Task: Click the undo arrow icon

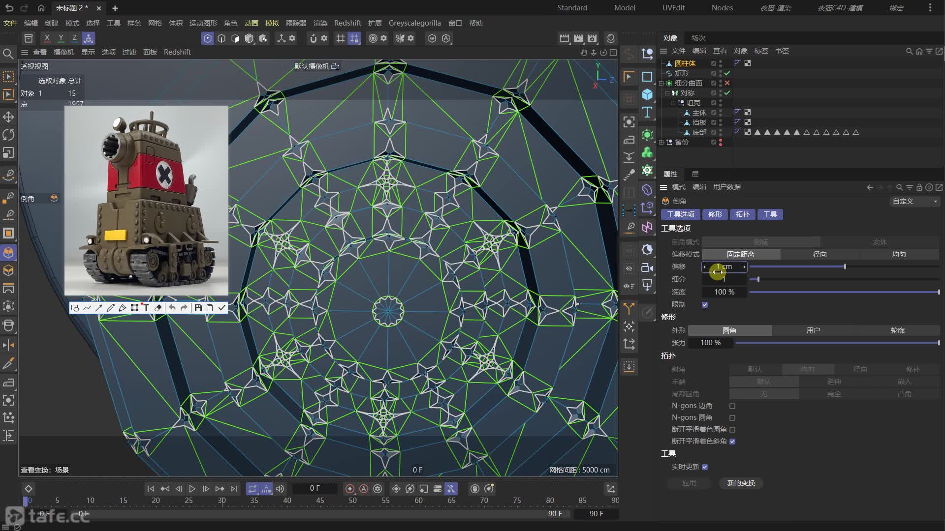Action: point(9,8)
